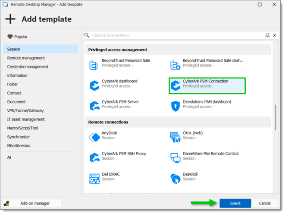Click the Cancel button
This screenshot has width=285, height=214.
click(x=264, y=203)
